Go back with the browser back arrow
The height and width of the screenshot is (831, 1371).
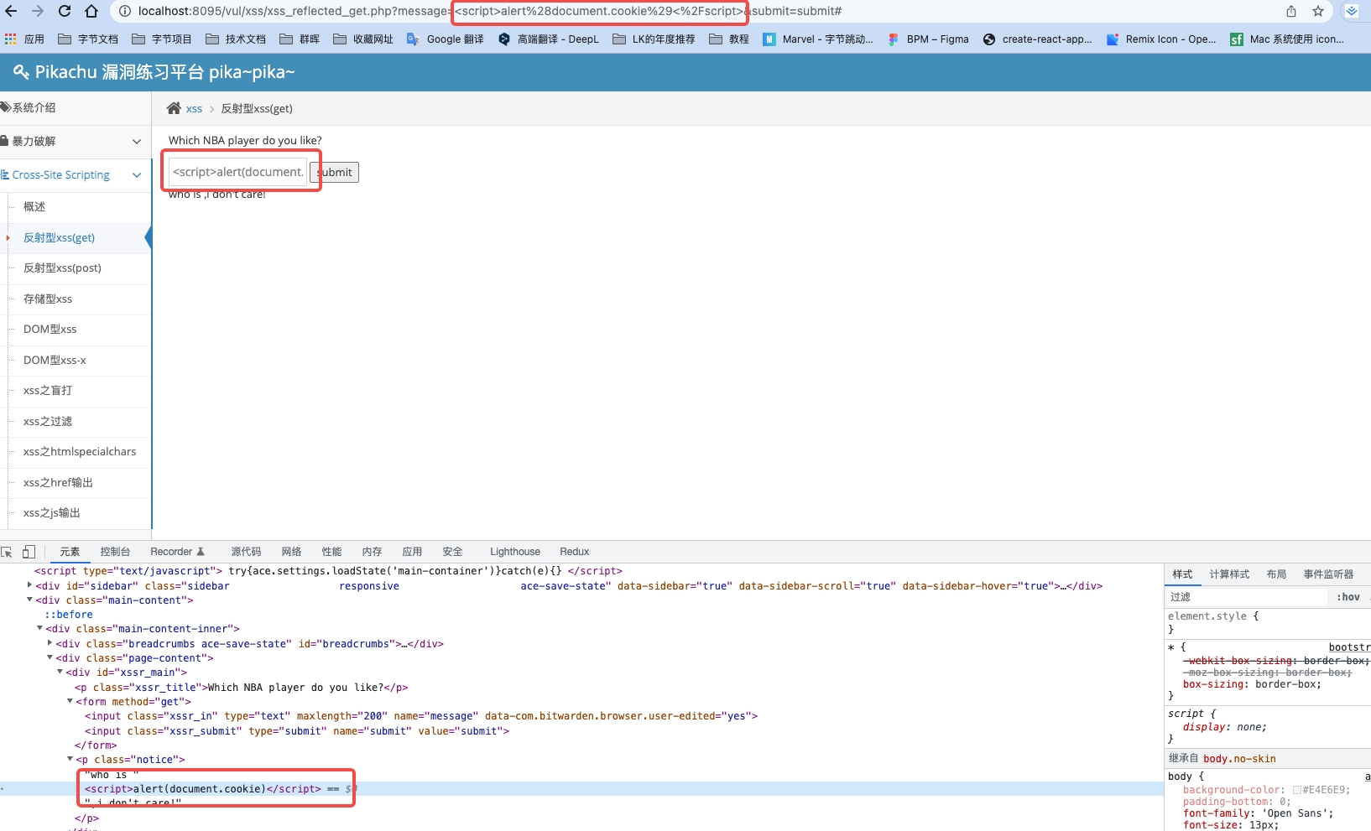(x=11, y=11)
